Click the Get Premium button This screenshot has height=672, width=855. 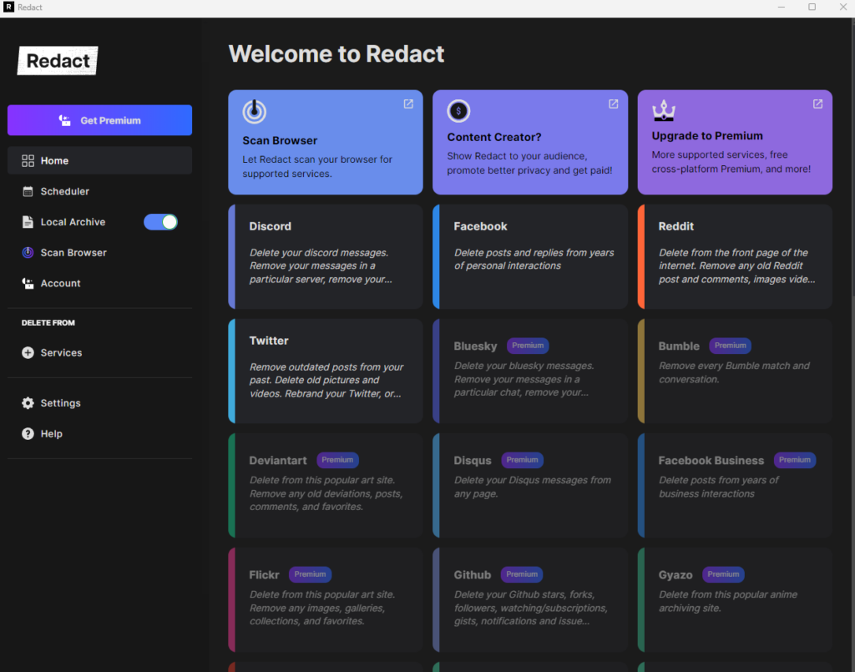point(100,120)
